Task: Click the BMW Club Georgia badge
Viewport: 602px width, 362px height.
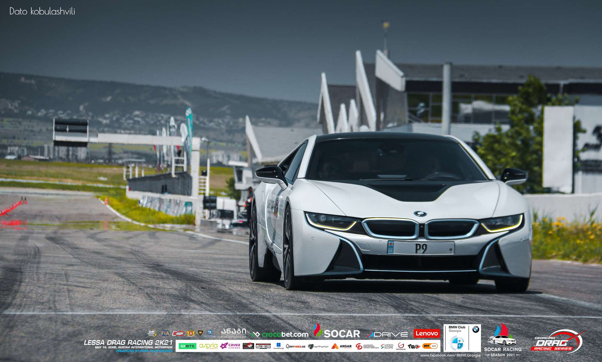Action: (462, 338)
